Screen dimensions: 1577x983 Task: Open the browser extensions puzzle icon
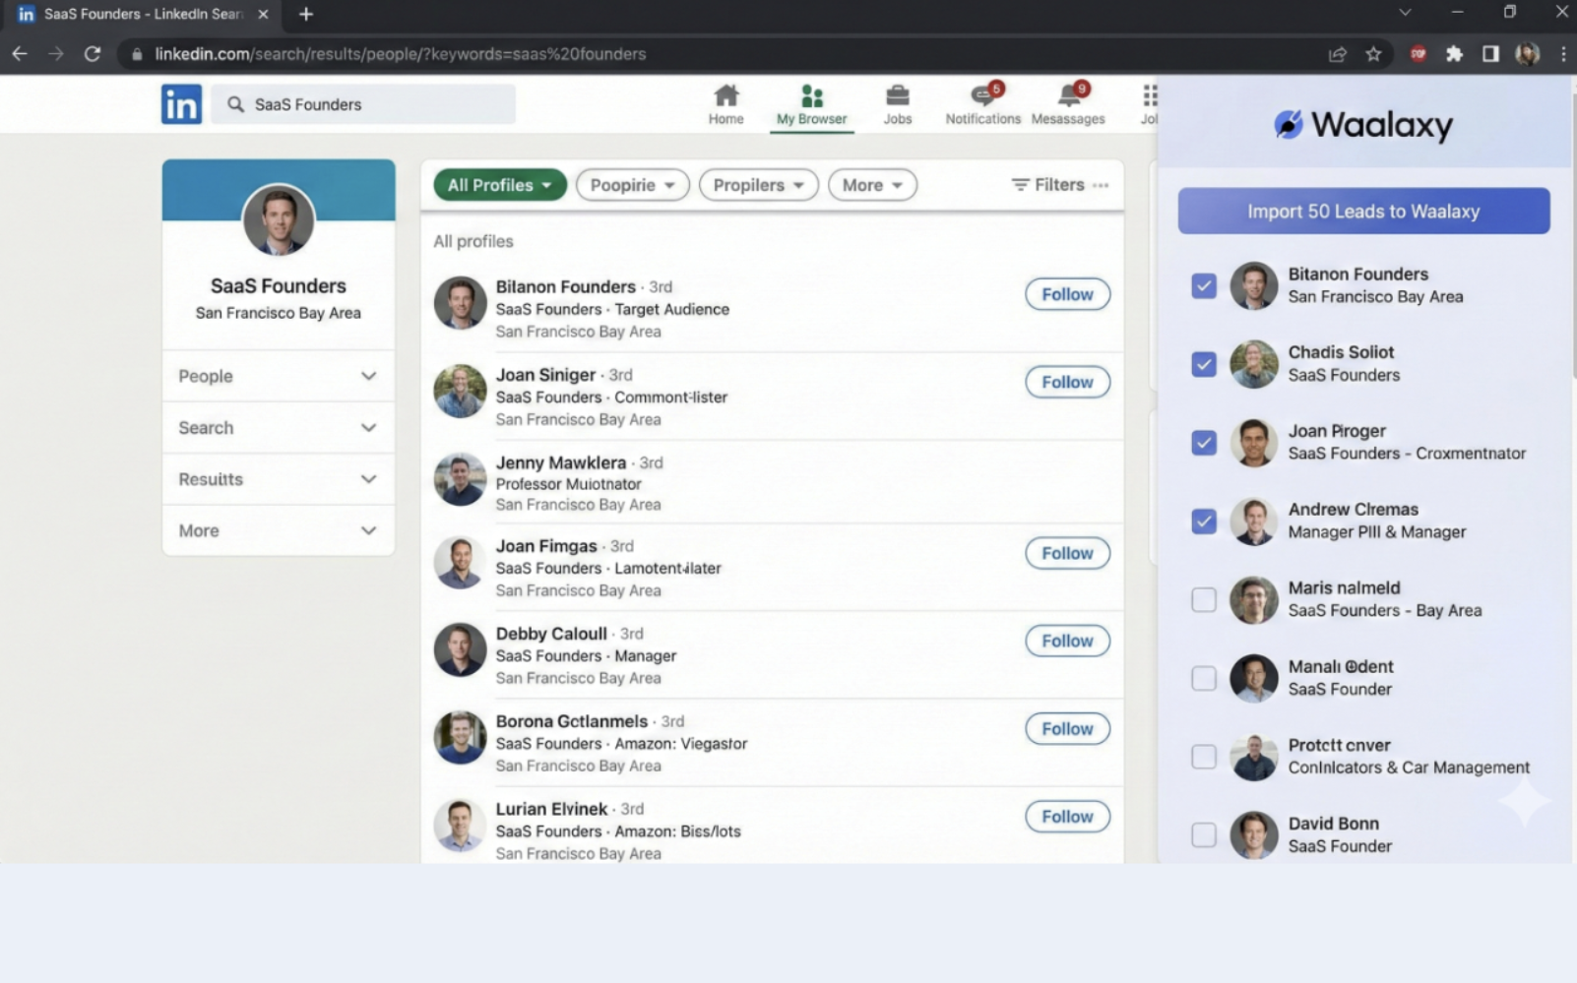[1454, 54]
